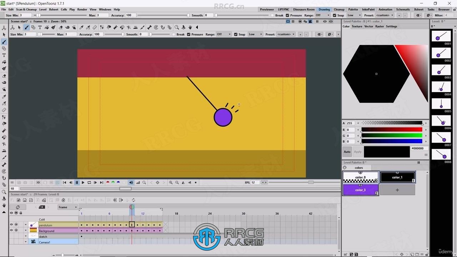Screen dimensions: 457x257
Task: Select the Type tool in the horizontal toolbar
Action: pyautogui.click(x=40, y=27)
